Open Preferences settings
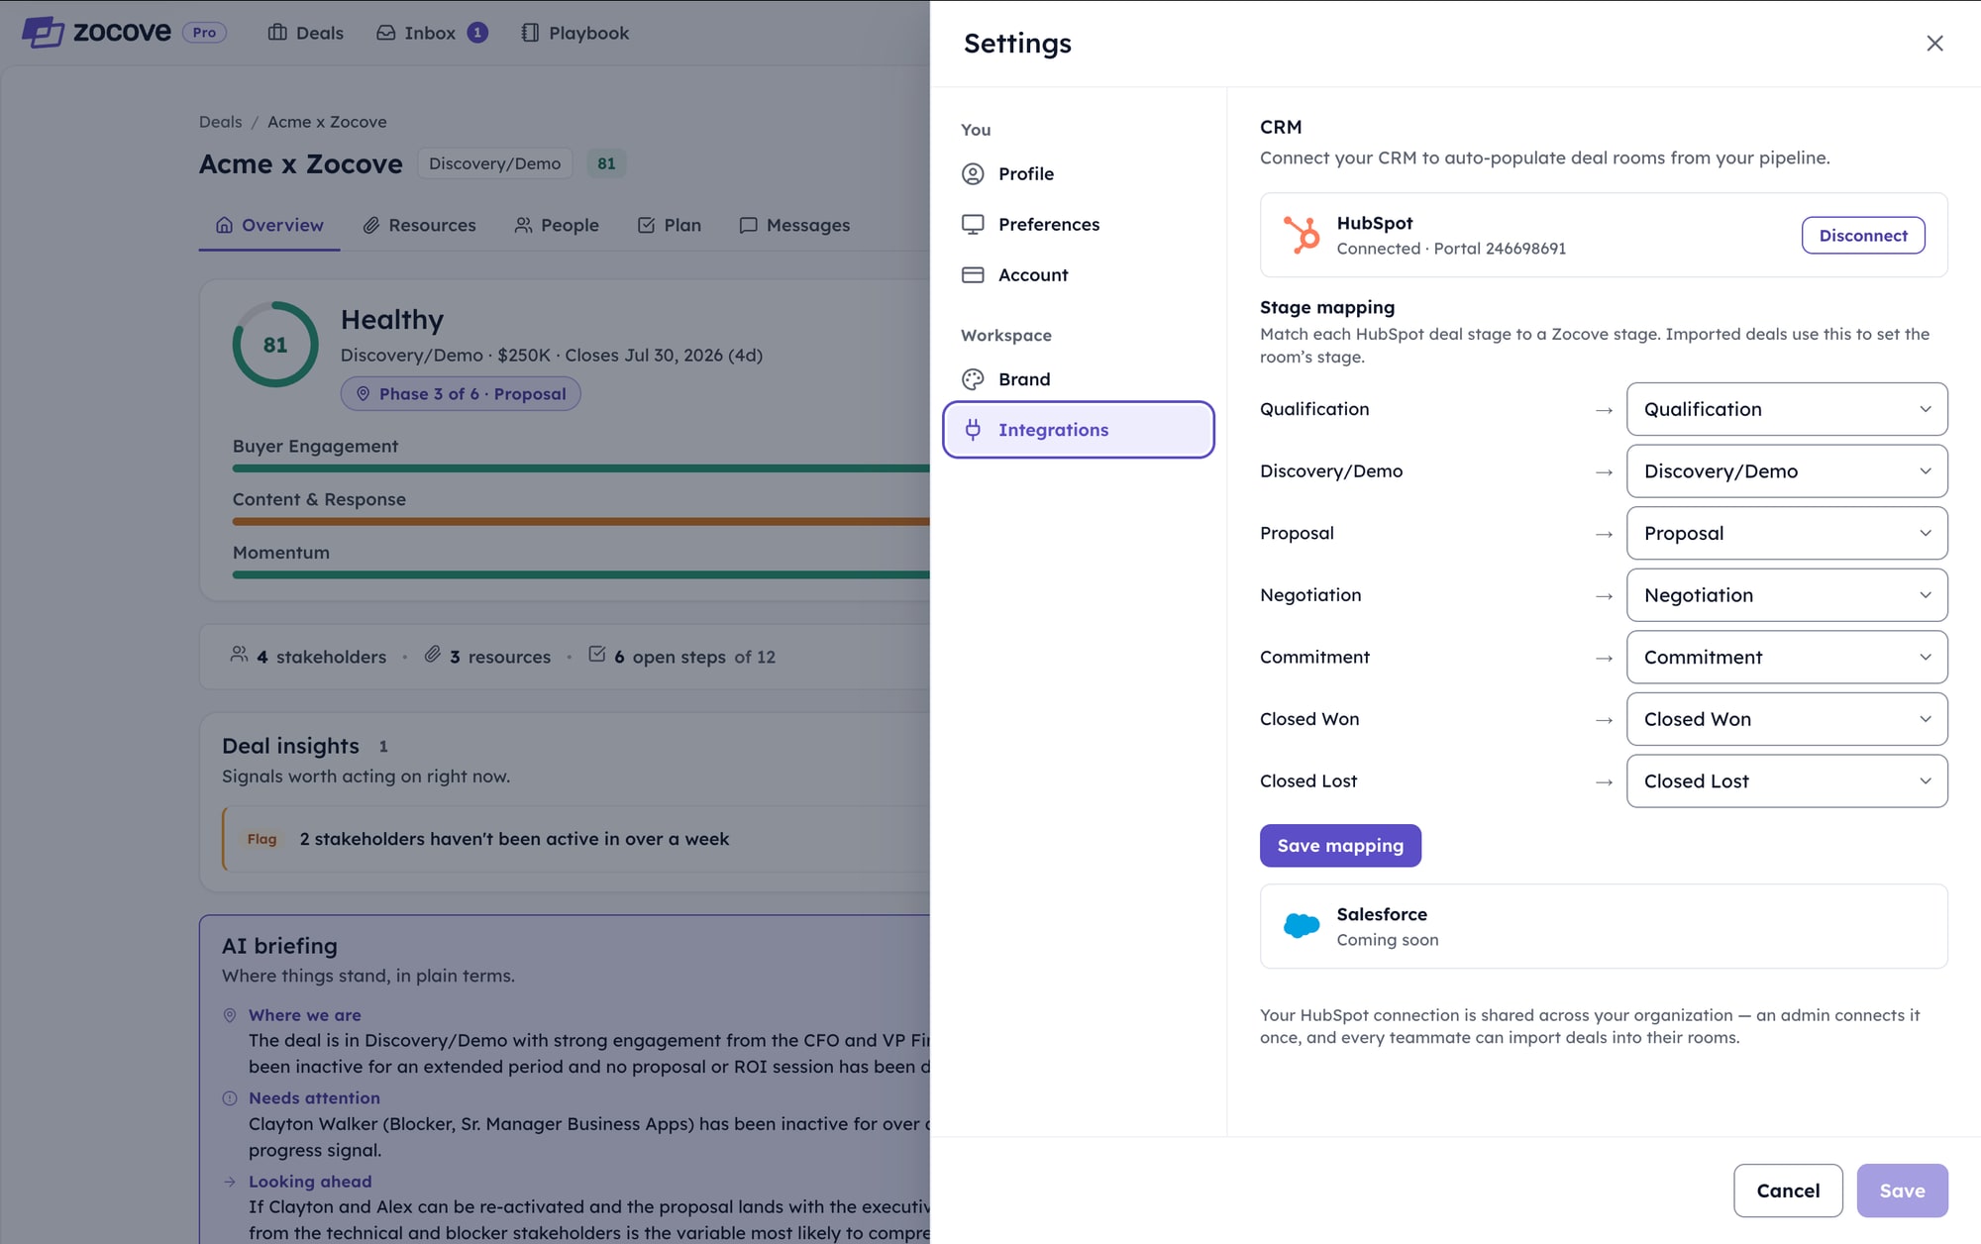Screen dimensions: 1981x1244 (1078, 225)
